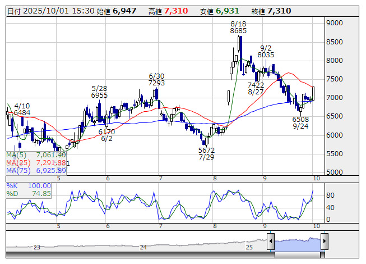Click the 9/2 high label 8035
Viewport: 366px width, 264px height.
click(x=266, y=55)
